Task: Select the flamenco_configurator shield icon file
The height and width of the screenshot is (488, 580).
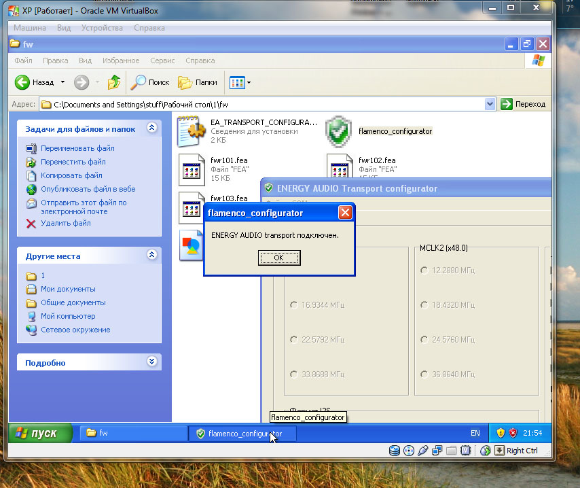Action: coord(338,131)
